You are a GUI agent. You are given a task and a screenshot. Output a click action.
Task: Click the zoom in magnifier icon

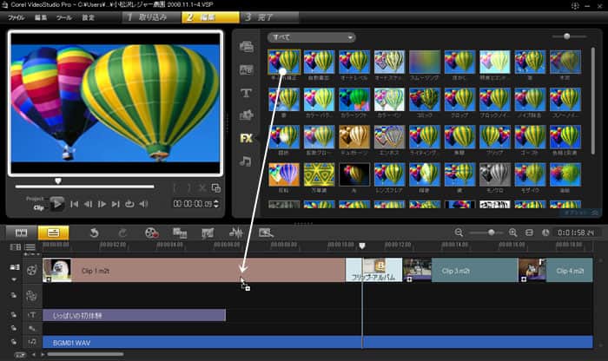pyautogui.click(x=513, y=233)
